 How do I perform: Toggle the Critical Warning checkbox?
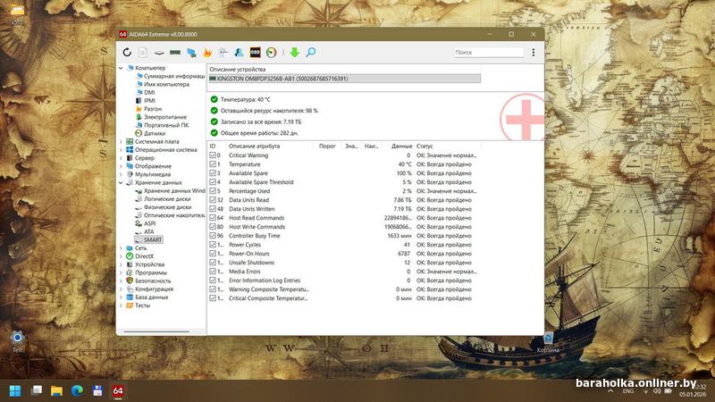(x=213, y=155)
